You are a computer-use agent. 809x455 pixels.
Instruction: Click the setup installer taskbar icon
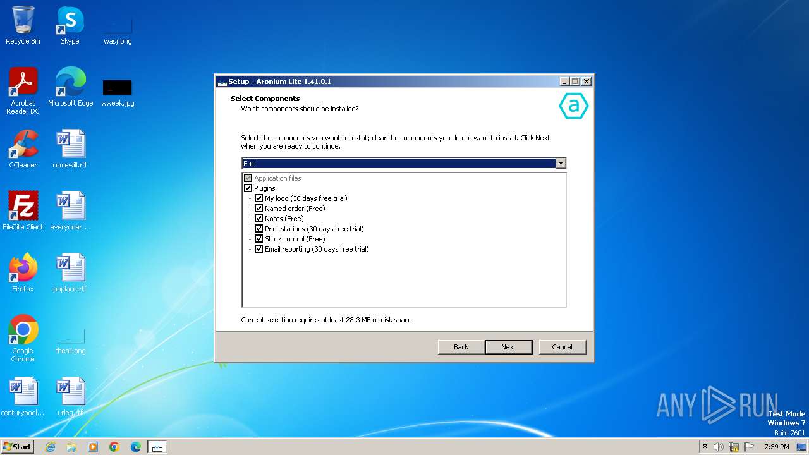157,447
